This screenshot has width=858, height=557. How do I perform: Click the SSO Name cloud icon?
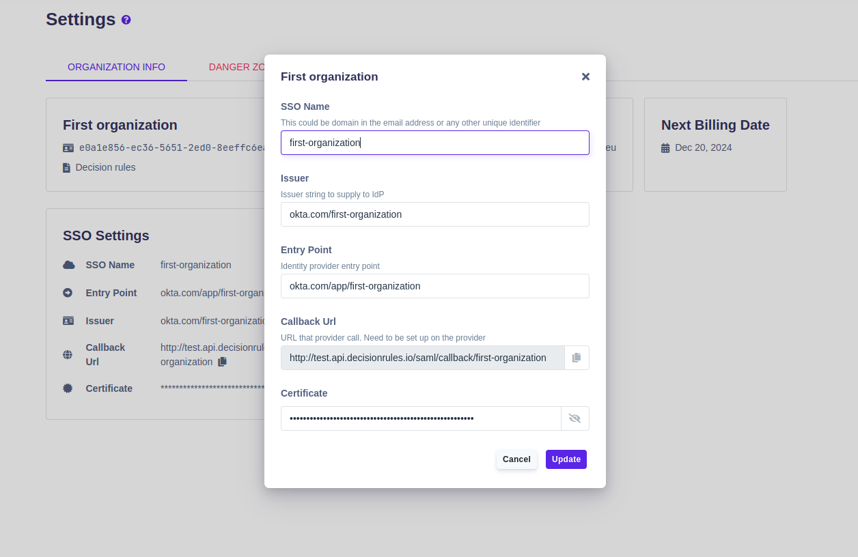click(68, 265)
